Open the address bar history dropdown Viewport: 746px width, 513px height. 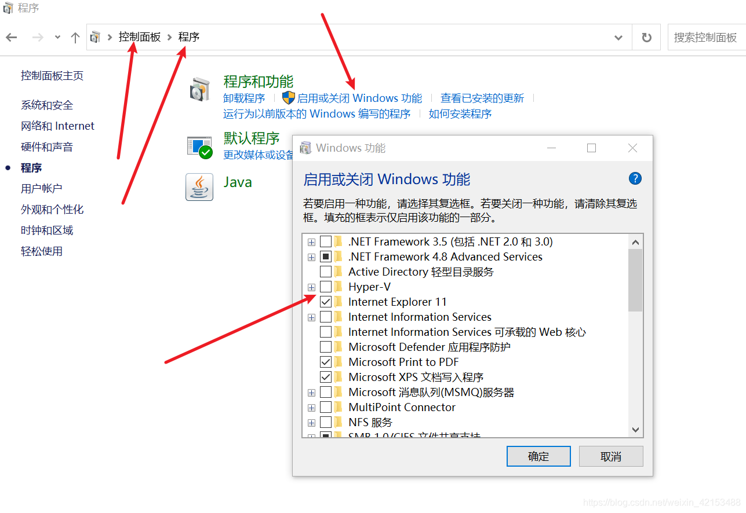[618, 38]
